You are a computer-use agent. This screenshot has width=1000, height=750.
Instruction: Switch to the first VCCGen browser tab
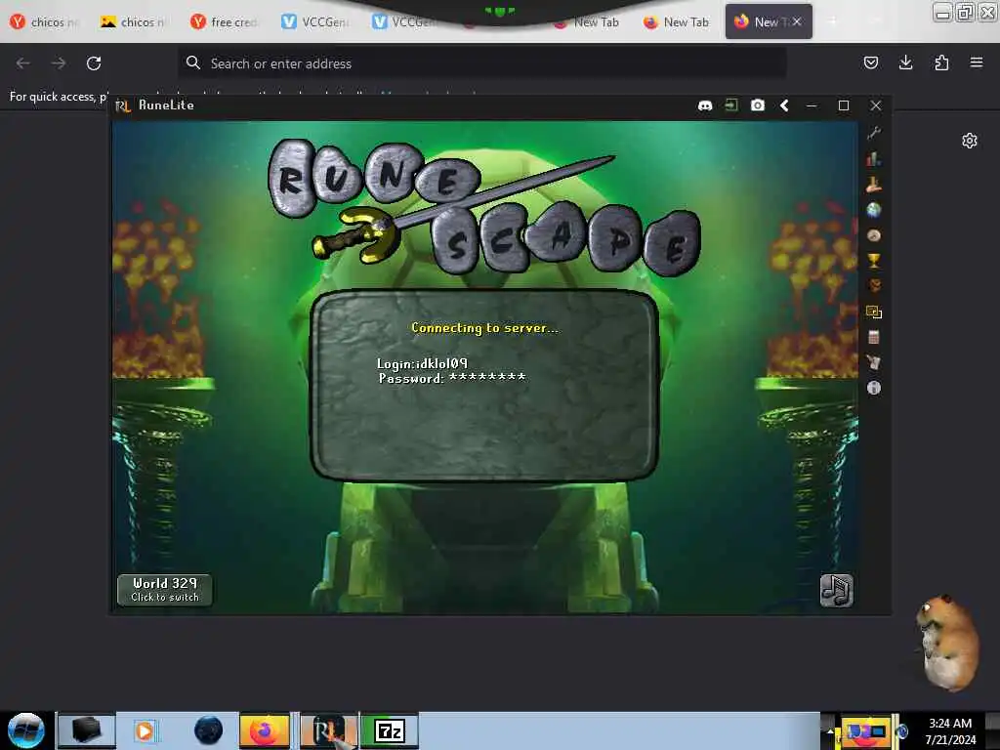coord(316,21)
